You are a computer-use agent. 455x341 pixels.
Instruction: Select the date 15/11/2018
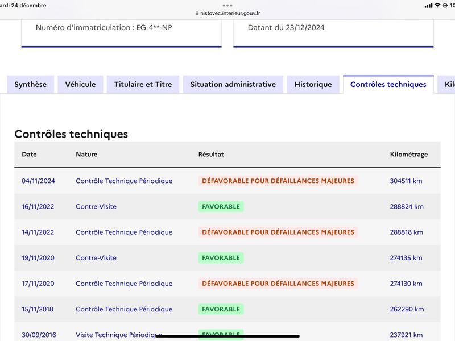38,309
